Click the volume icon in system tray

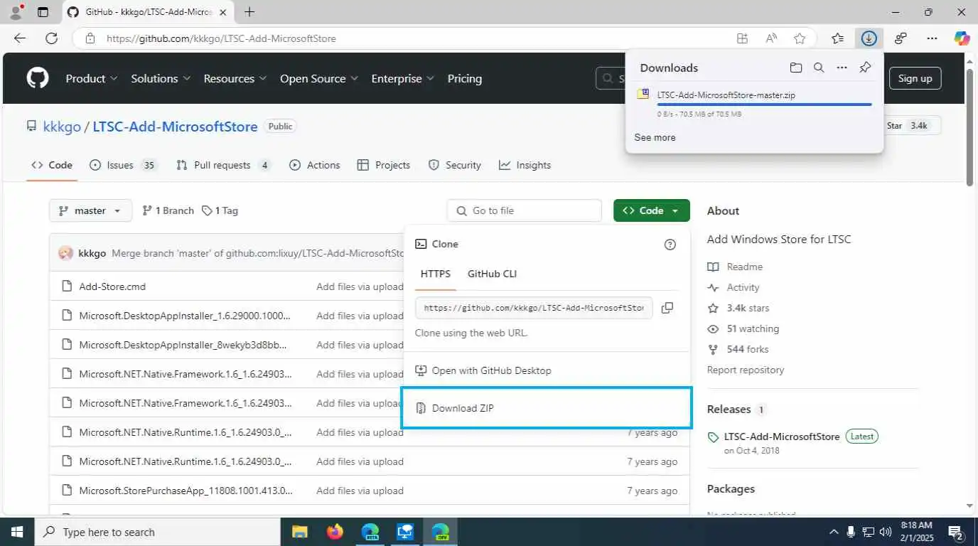click(x=886, y=532)
